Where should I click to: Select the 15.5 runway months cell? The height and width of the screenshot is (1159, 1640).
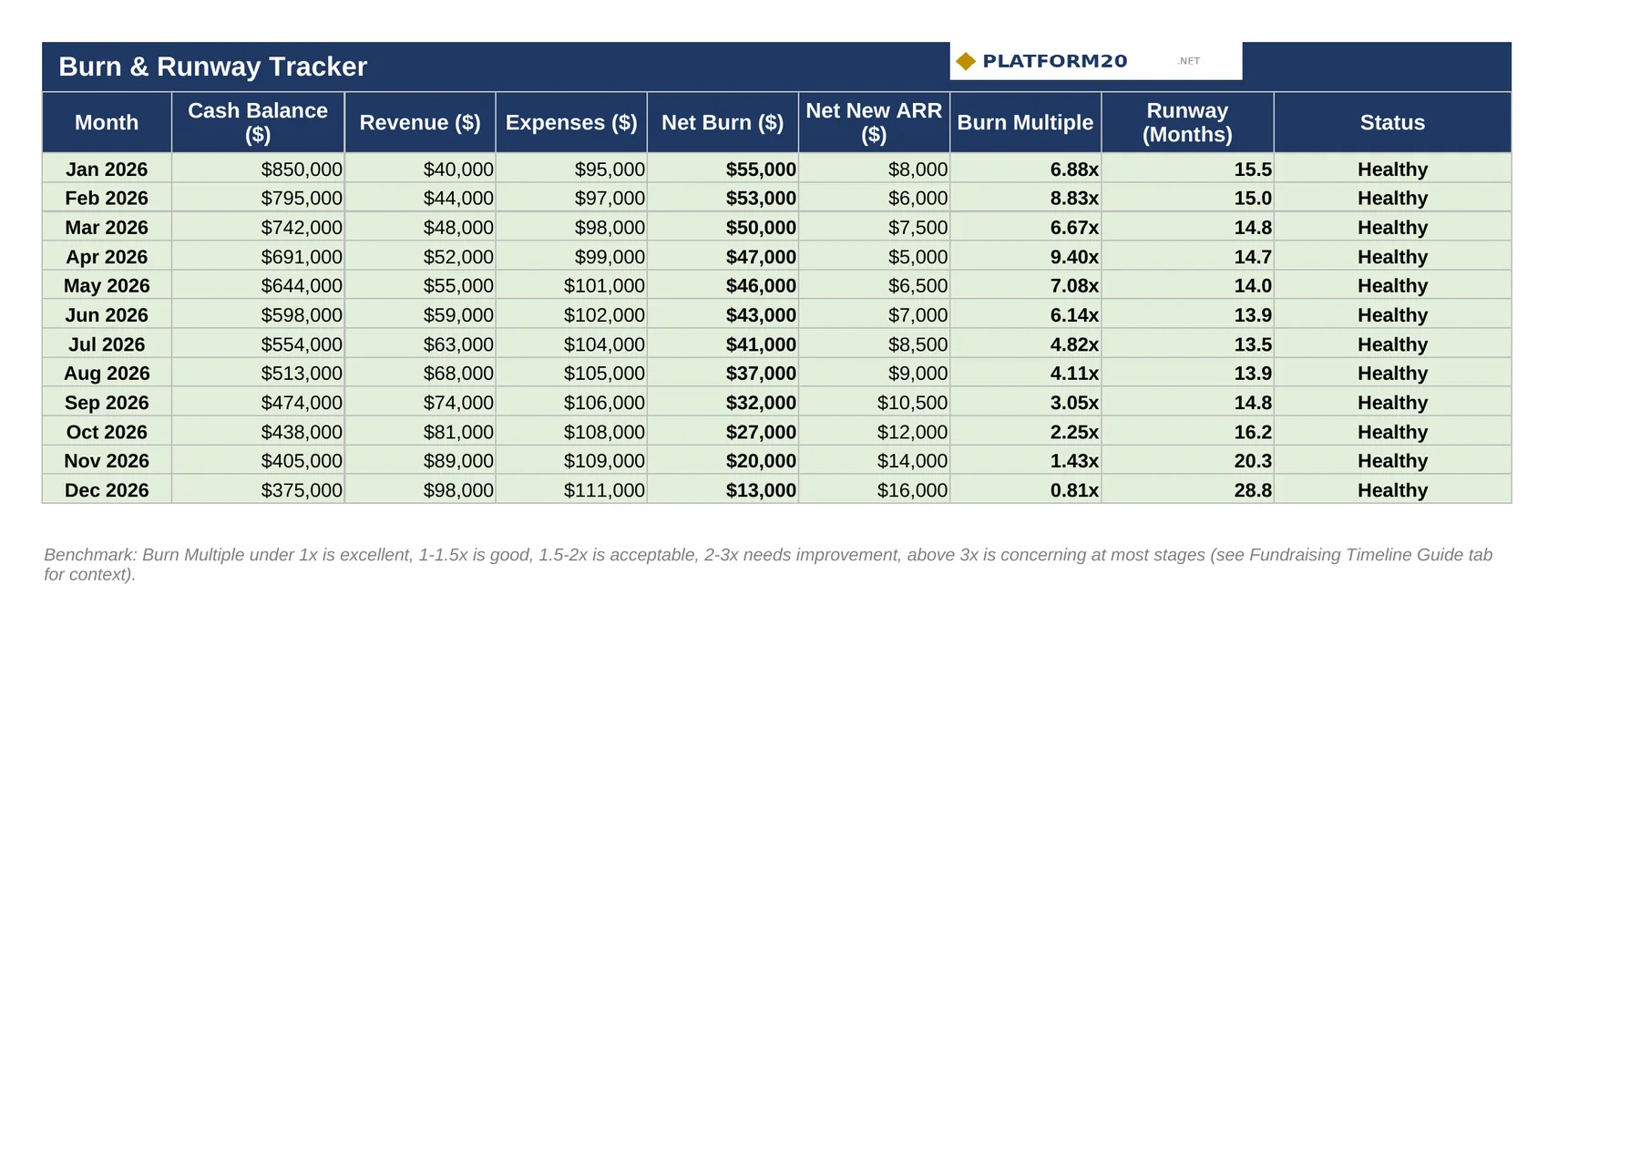pyautogui.click(x=1187, y=169)
